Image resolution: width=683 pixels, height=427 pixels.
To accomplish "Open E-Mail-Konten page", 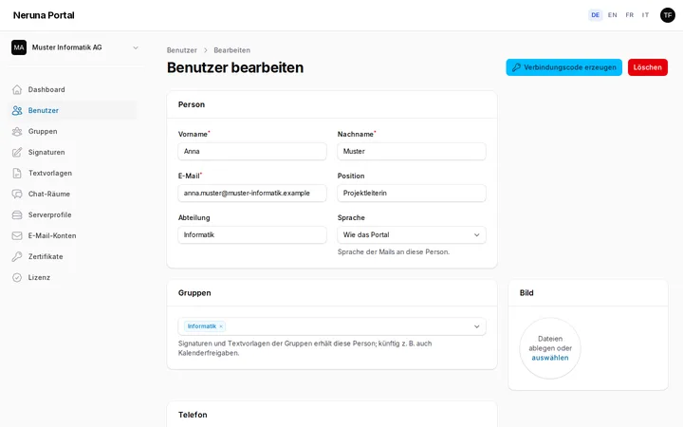I will tap(73, 235).
